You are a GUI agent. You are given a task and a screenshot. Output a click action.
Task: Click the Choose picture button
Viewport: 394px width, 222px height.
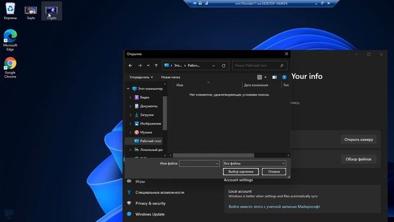[241, 171]
